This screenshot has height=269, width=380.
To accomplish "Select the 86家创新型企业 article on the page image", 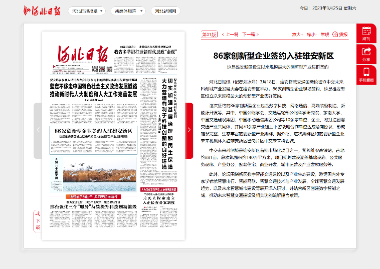I will tap(93, 130).
